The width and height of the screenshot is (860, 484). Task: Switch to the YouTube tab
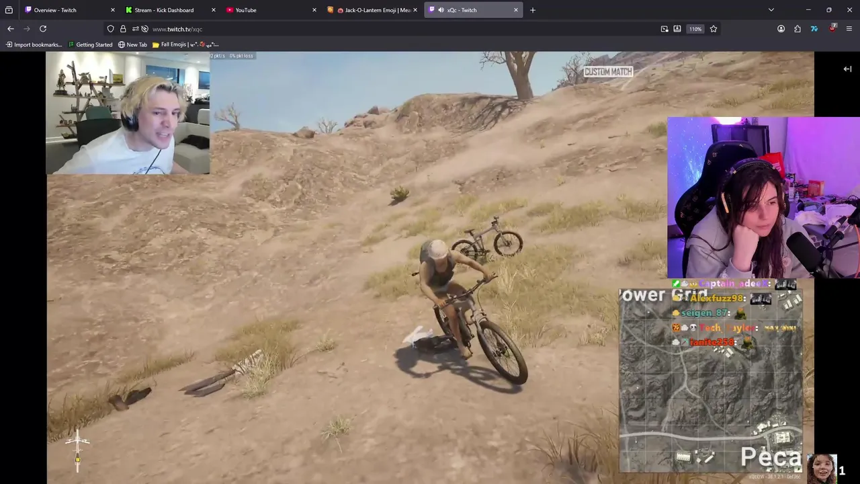click(x=272, y=10)
